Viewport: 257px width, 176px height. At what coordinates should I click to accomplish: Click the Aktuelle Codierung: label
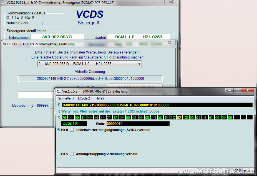coord(90,72)
